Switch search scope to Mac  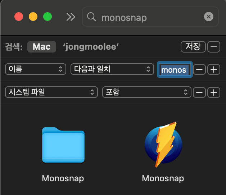(42, 47)
